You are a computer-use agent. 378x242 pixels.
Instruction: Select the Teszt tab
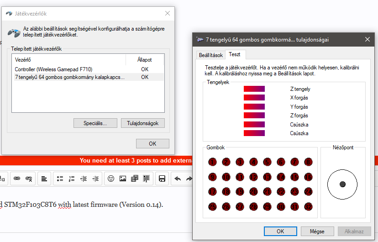[235, 55]
